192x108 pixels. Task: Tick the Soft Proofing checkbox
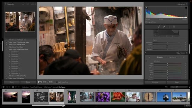pyautogui.click(x=57, y=82)
